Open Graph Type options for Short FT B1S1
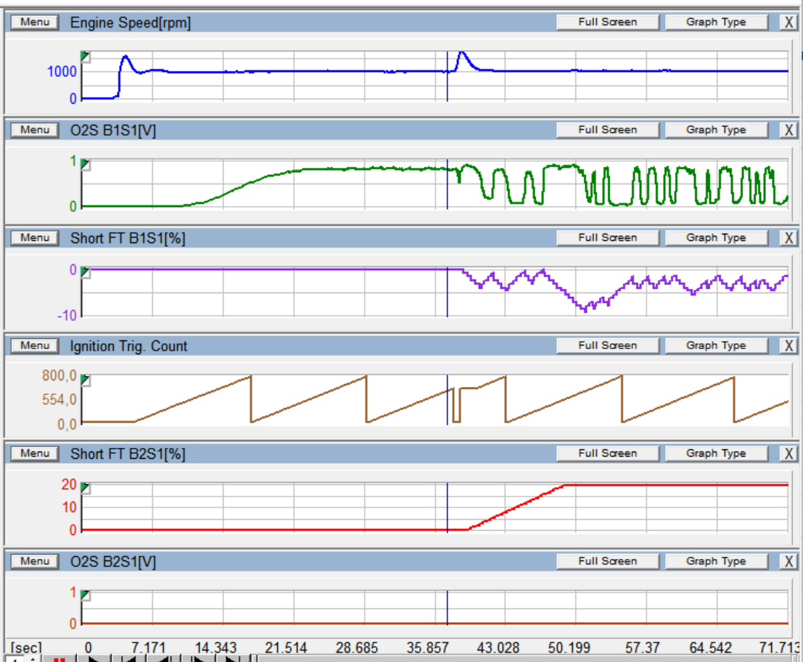The height and width of the screenshot is (662, 803). point(715,238)
